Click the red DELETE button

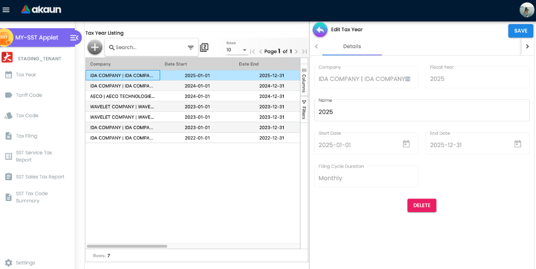click(421, 205)
